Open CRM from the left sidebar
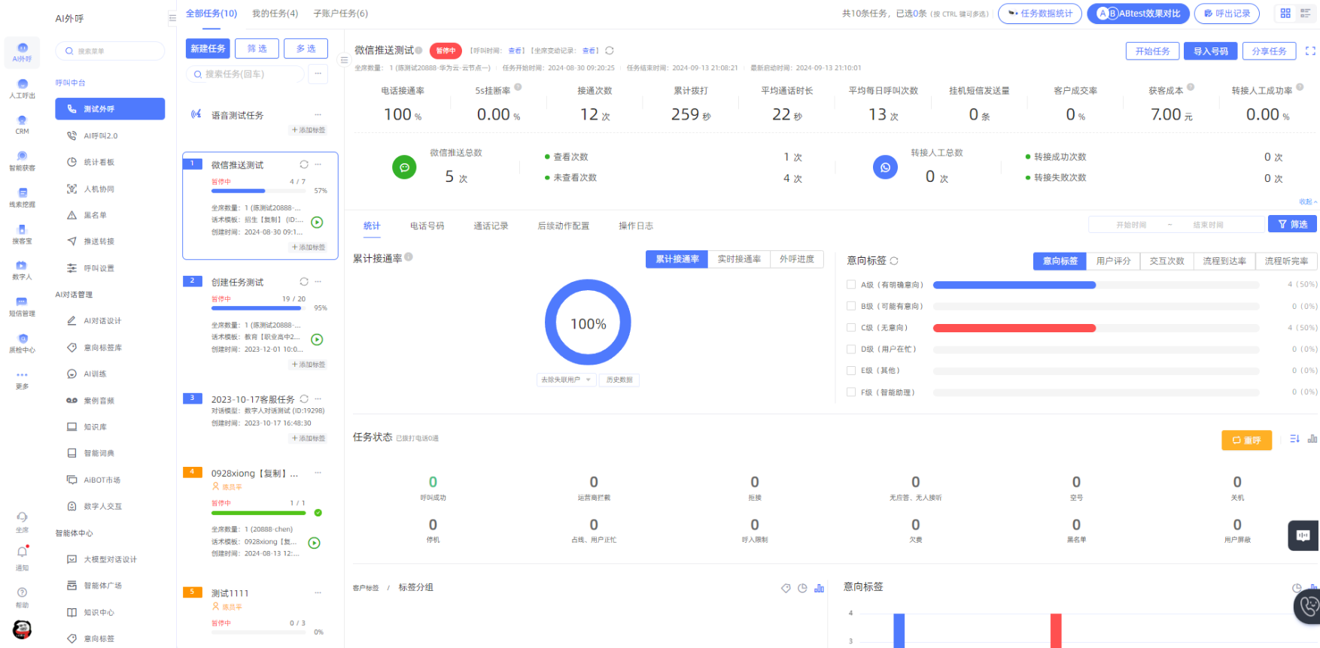Image resolution: width=1320 pixels, height=648 pixels. coord(22,124)
